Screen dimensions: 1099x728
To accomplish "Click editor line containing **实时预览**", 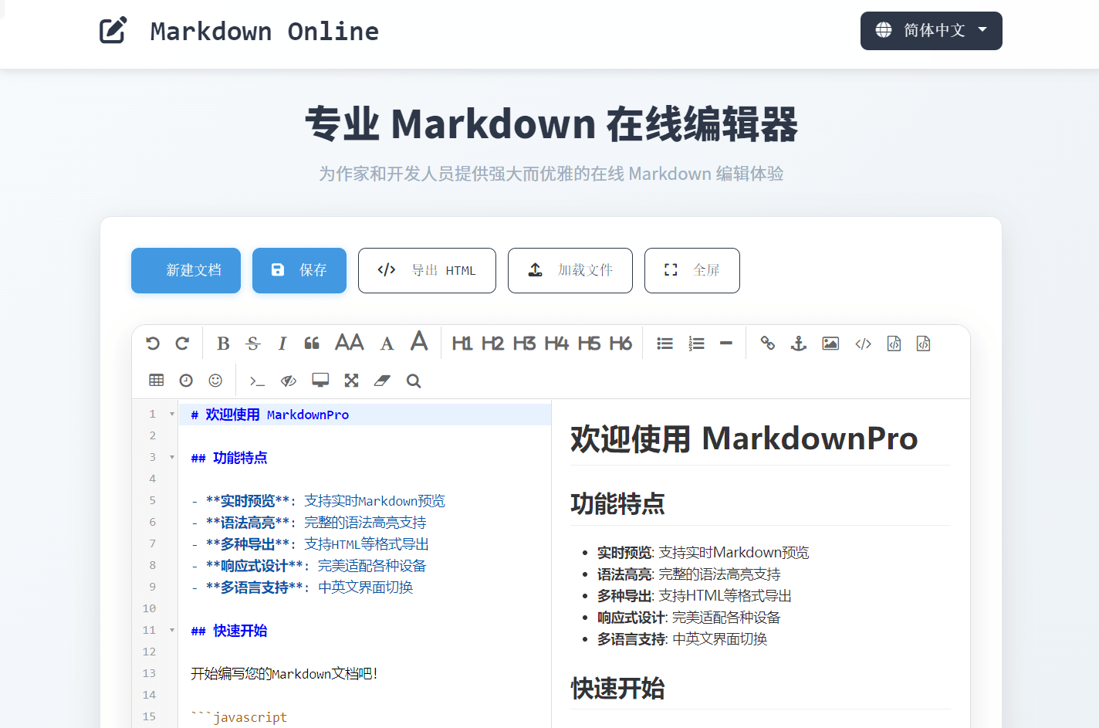I will tap(318, 501).
